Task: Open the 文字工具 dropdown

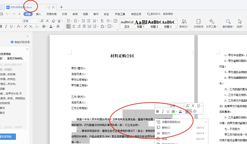Action: coord(212,24)
